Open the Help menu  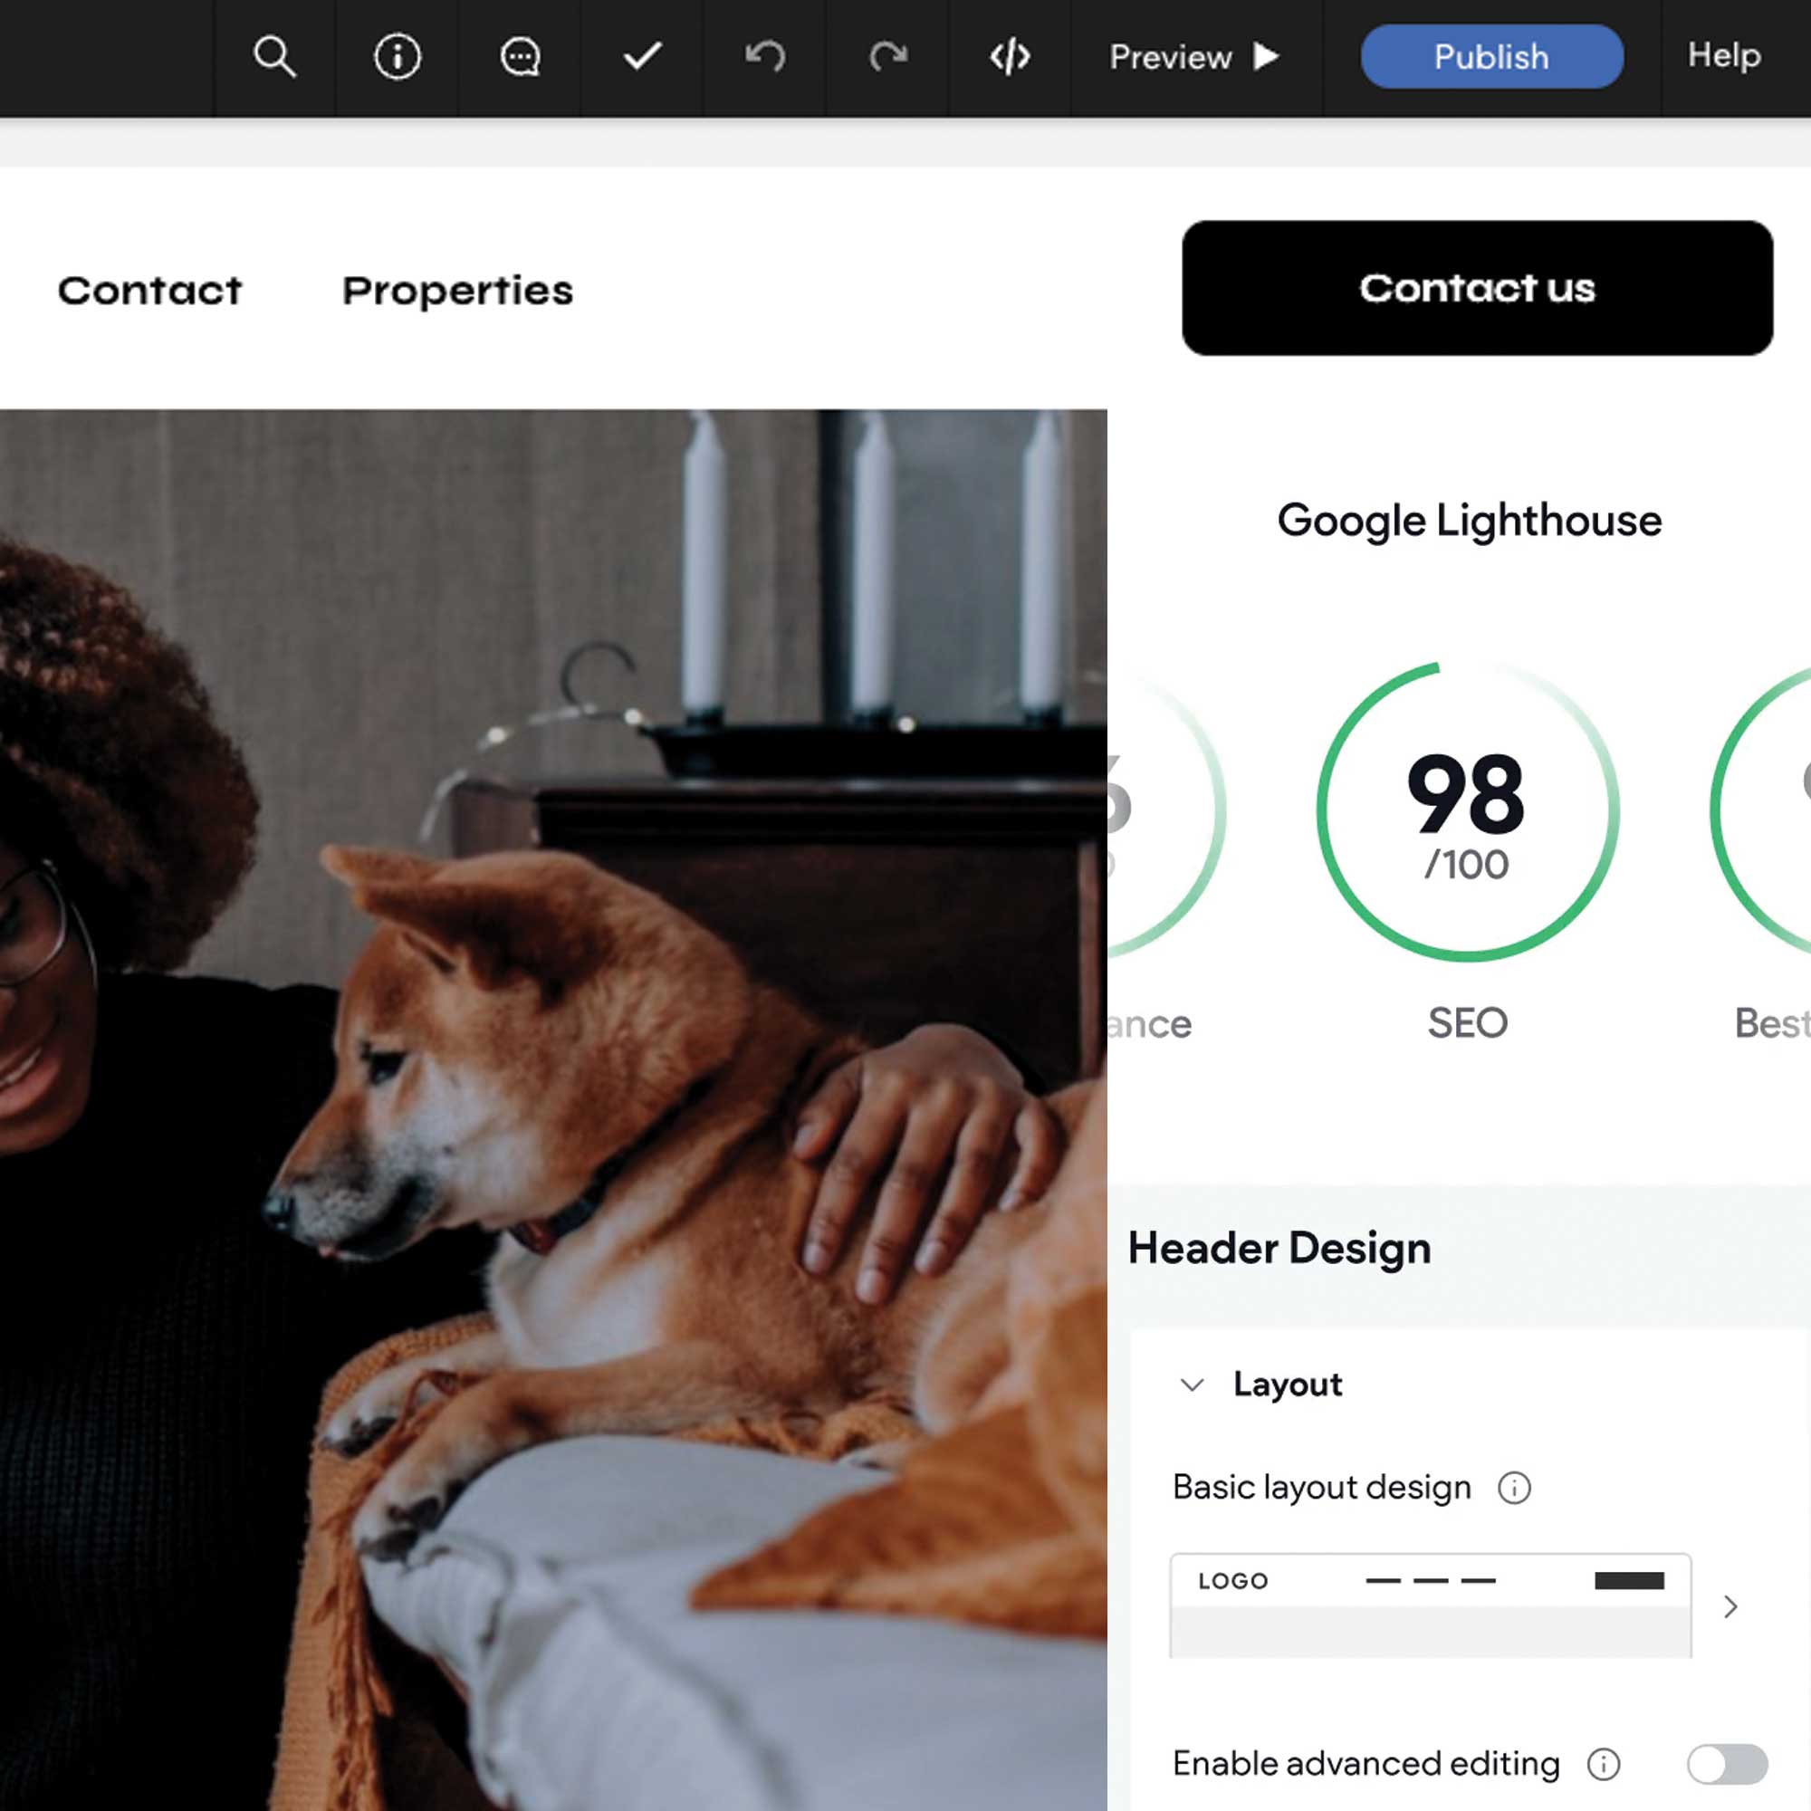coord(1723,55)
